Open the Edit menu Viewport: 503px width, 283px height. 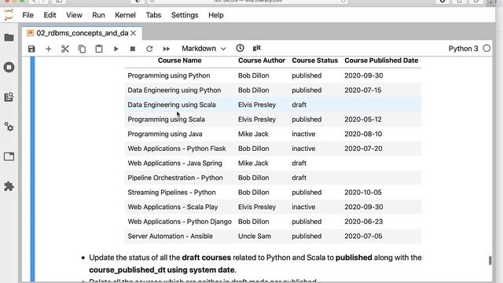point(50,15)
